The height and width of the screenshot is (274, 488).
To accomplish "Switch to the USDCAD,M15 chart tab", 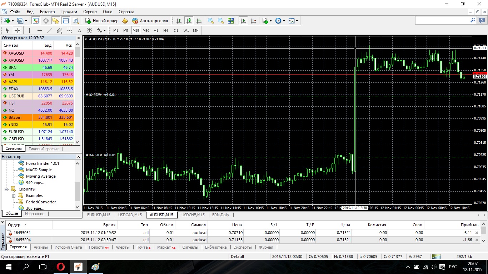I will [x=130, y=215].
